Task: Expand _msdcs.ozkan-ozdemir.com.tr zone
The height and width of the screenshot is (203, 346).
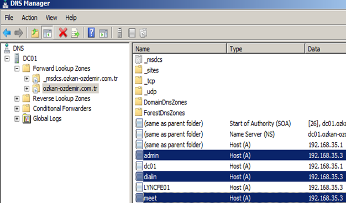Action: (x=27, y=79)
